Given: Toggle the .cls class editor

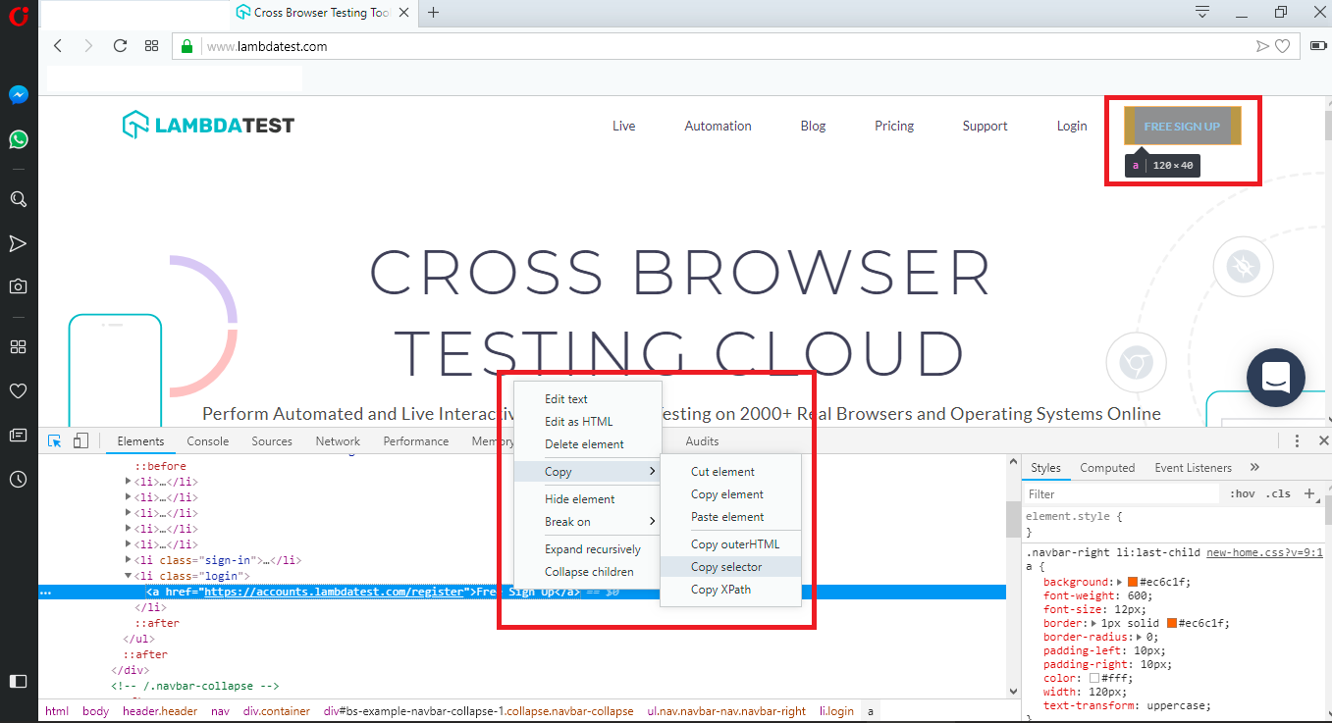Looking at the screenshot, I should point(1278,494).
